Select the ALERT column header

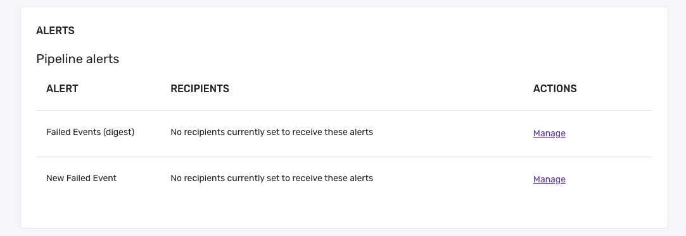tap(62, 88)
